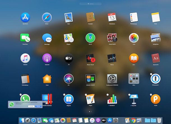171x124 pixels.
Task: Launch Siri from Launchpad
Action: pyautogui.click(x=69, y=79)
